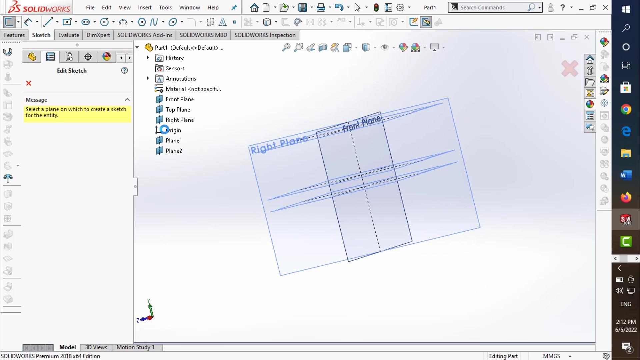The width and height of the screenshot is (640, 360).
Task: Expand the History tree node
Action: [x=148, y=58]
